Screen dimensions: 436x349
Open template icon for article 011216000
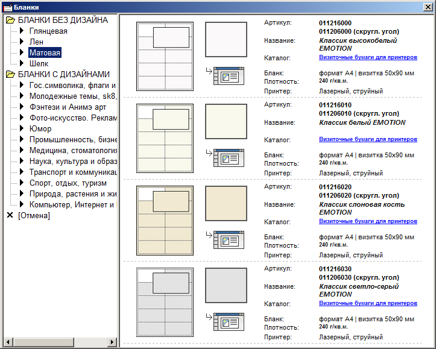[229, 76]
